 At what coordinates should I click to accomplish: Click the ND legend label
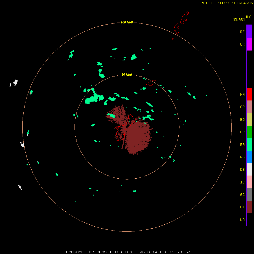point(242,220)
